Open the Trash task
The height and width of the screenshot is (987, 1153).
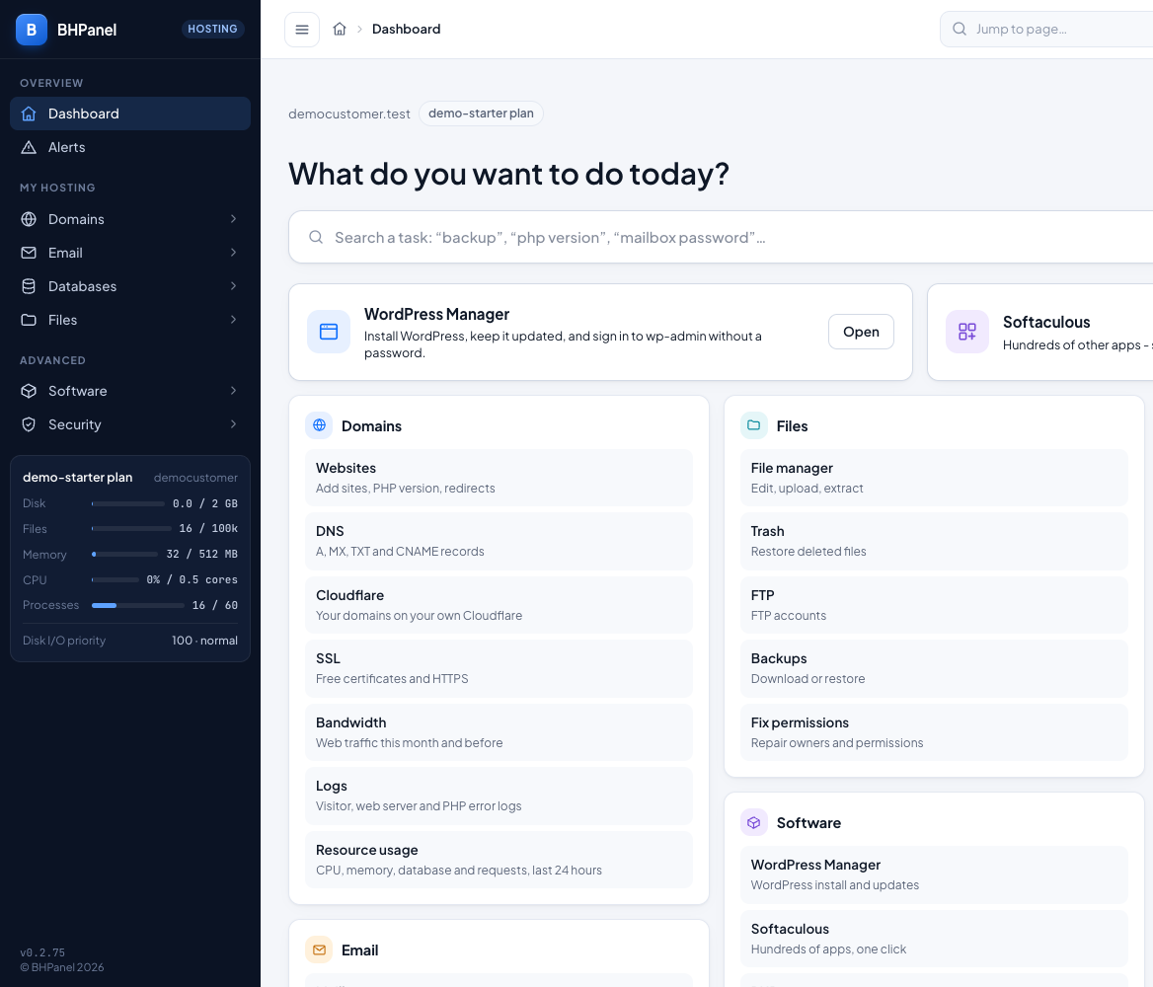click(x=934, y=541)
